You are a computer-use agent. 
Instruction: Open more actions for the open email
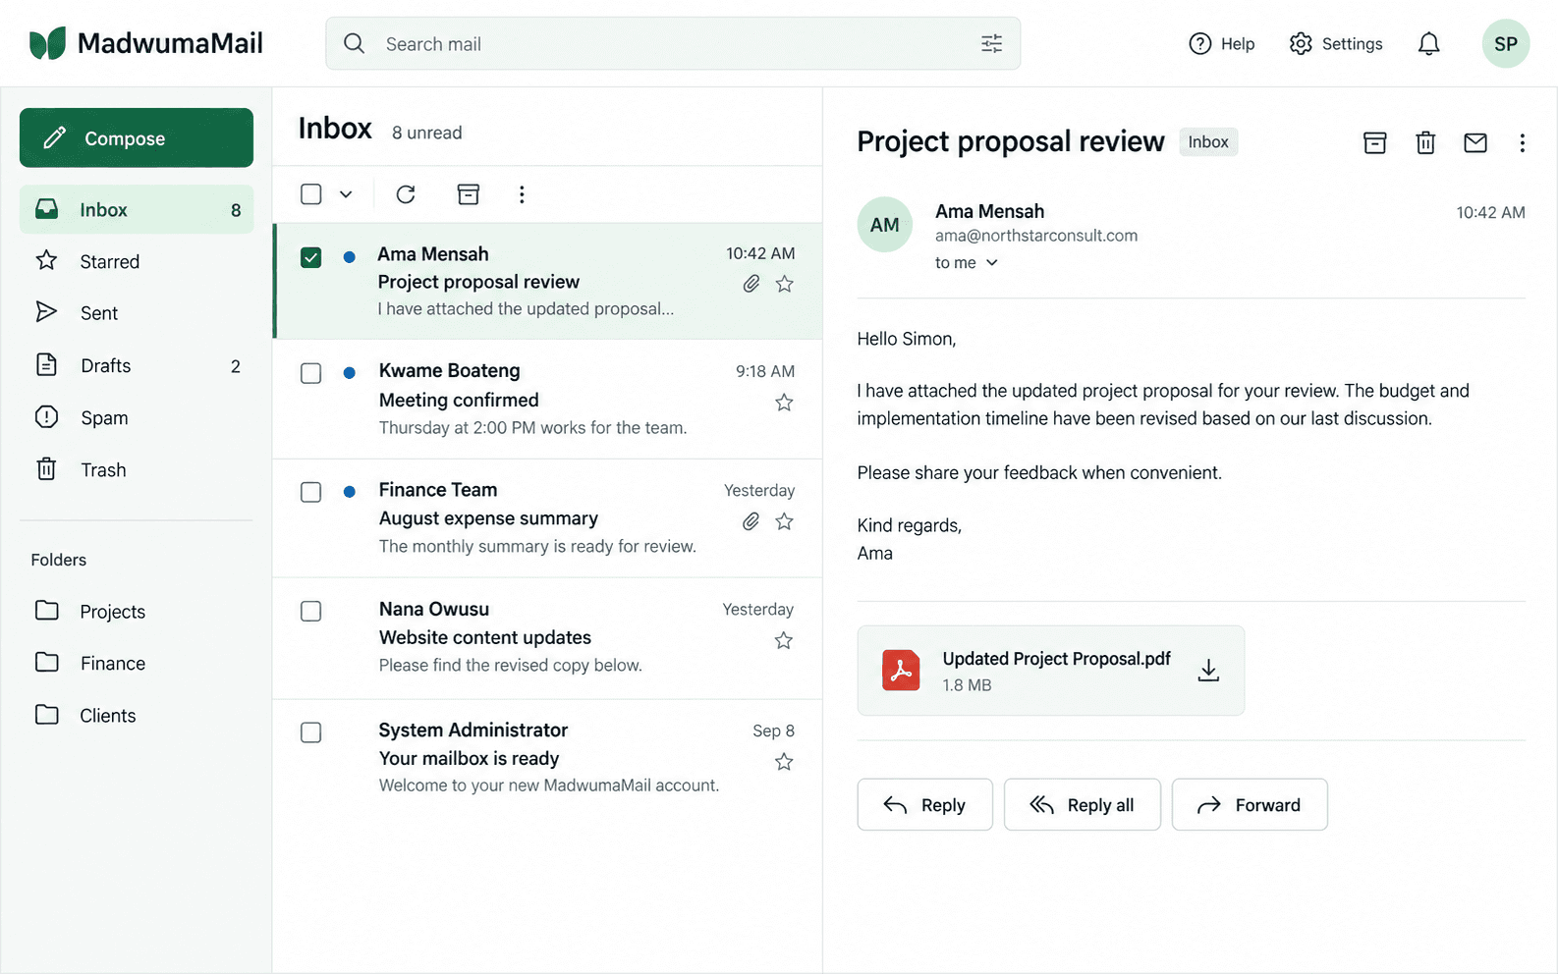[1522, 142]
